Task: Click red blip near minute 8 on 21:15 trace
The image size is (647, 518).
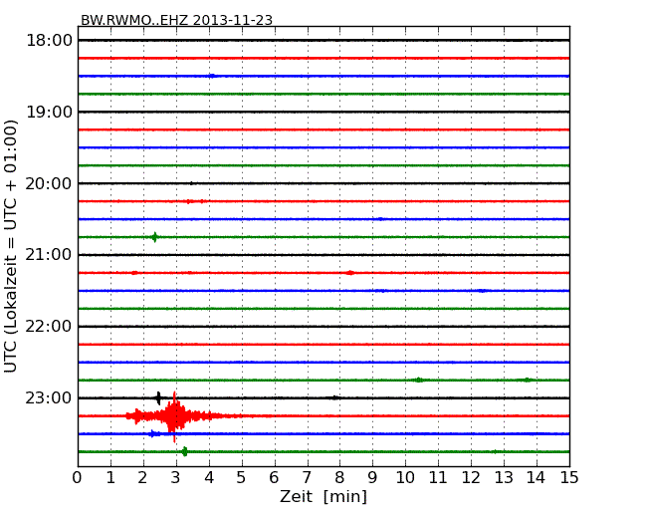Action: (350, 273)
